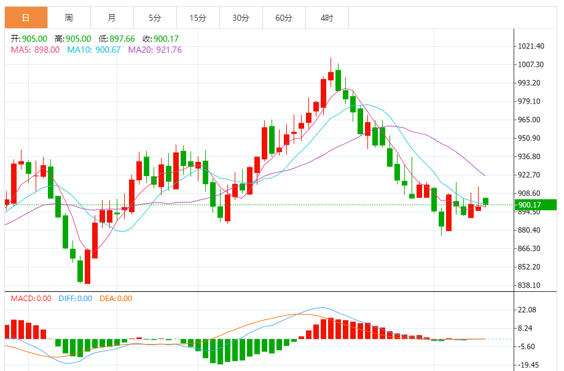Click the DEA value label

(114, 299)
